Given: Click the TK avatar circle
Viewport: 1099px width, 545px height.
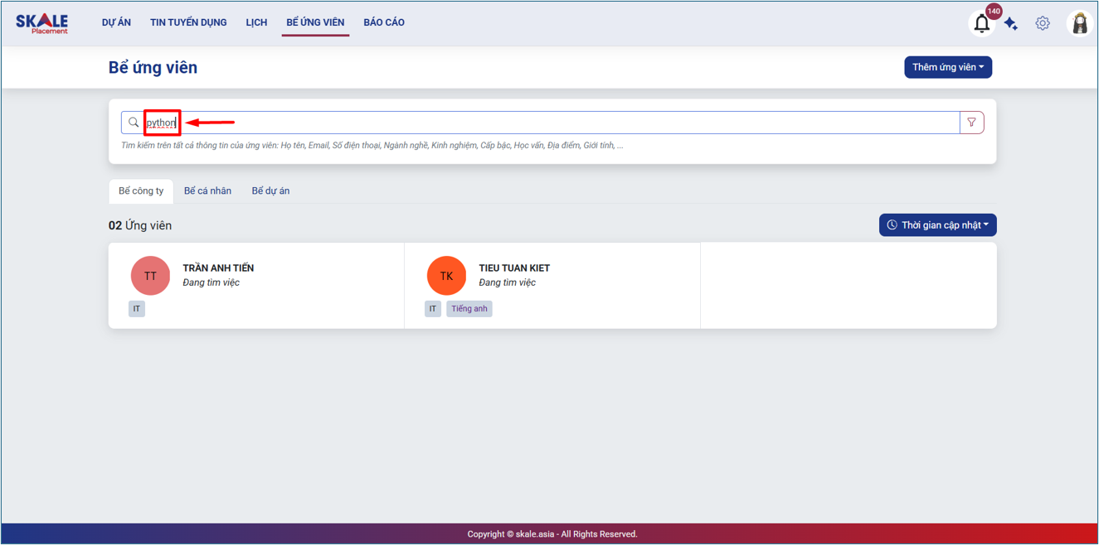Looking at the screenshot, I should (446, 276).
